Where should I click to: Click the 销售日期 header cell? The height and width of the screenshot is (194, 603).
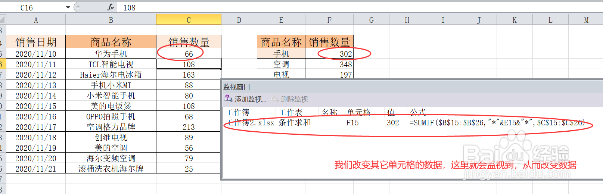tap(36, 42)
